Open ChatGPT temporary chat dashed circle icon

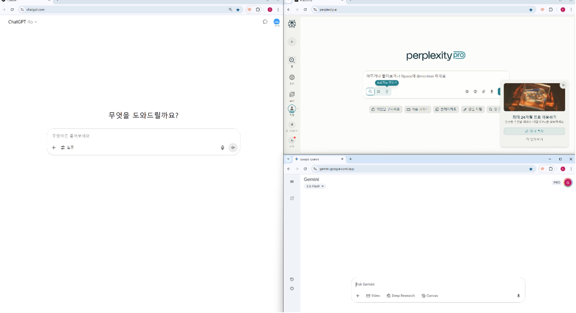265,22
